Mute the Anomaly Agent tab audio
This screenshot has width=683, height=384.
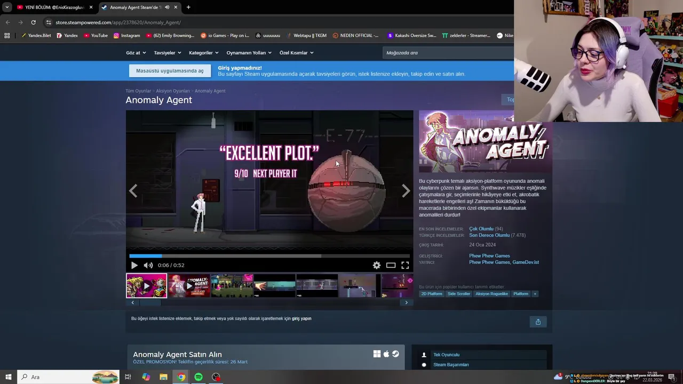tap(167, 7)
